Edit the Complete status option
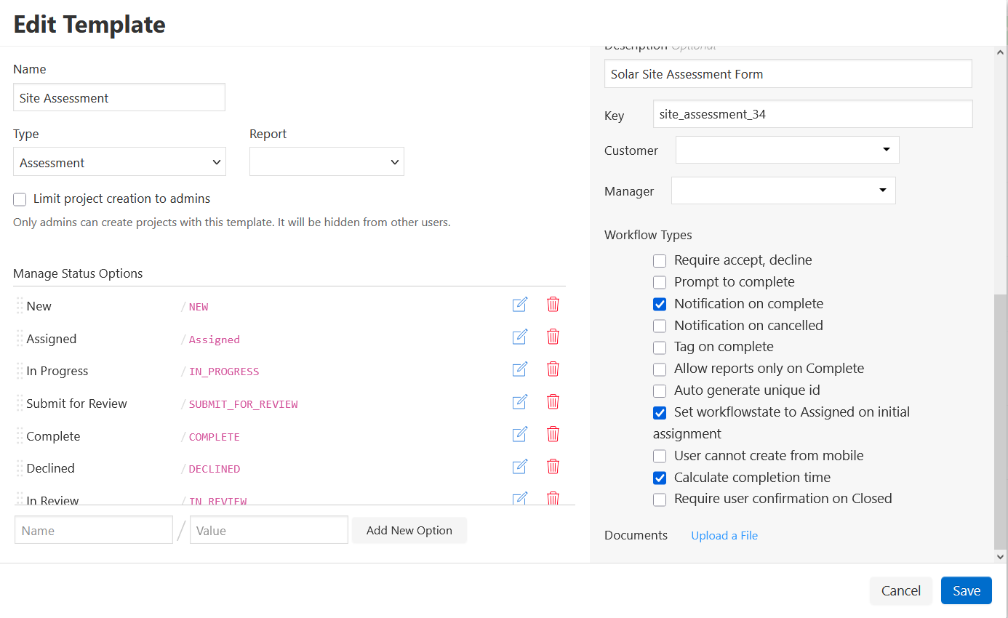1008x618 pixels. coord(520,434)
